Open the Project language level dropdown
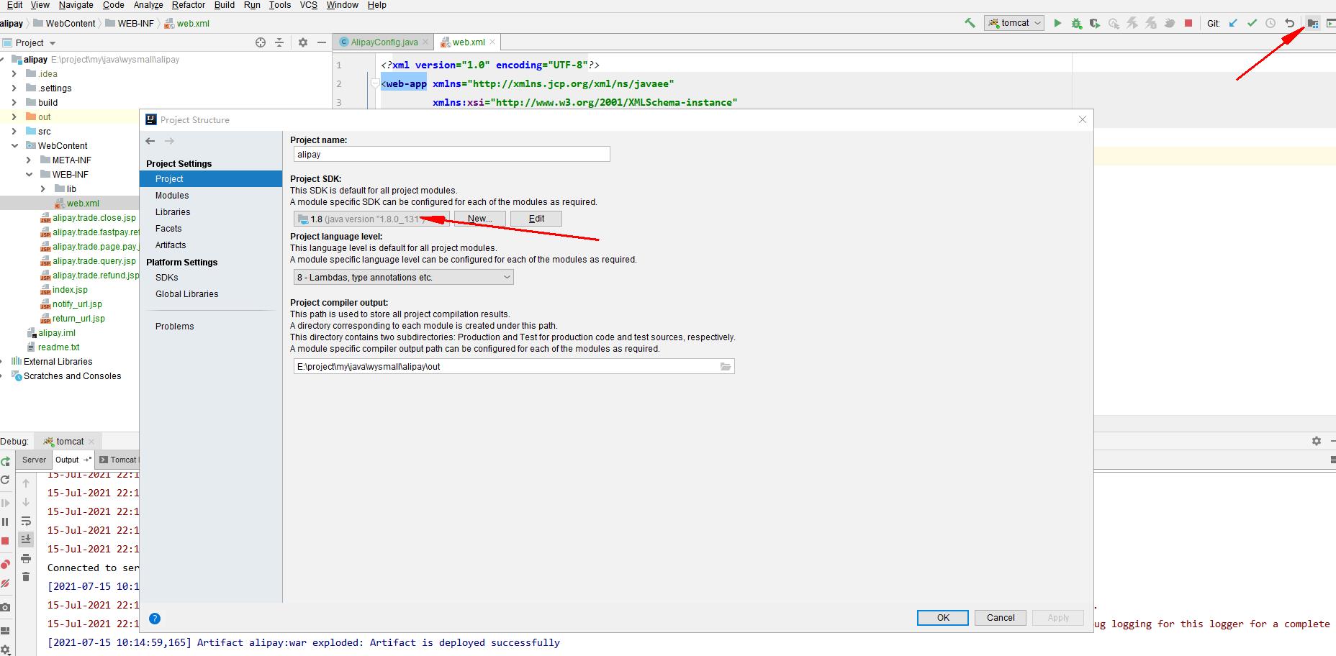This screenshot has width=1336, height=656. click(404, 277)
